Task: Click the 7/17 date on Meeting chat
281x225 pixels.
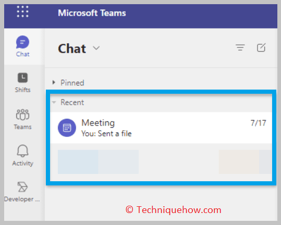Action: [258, 123]
